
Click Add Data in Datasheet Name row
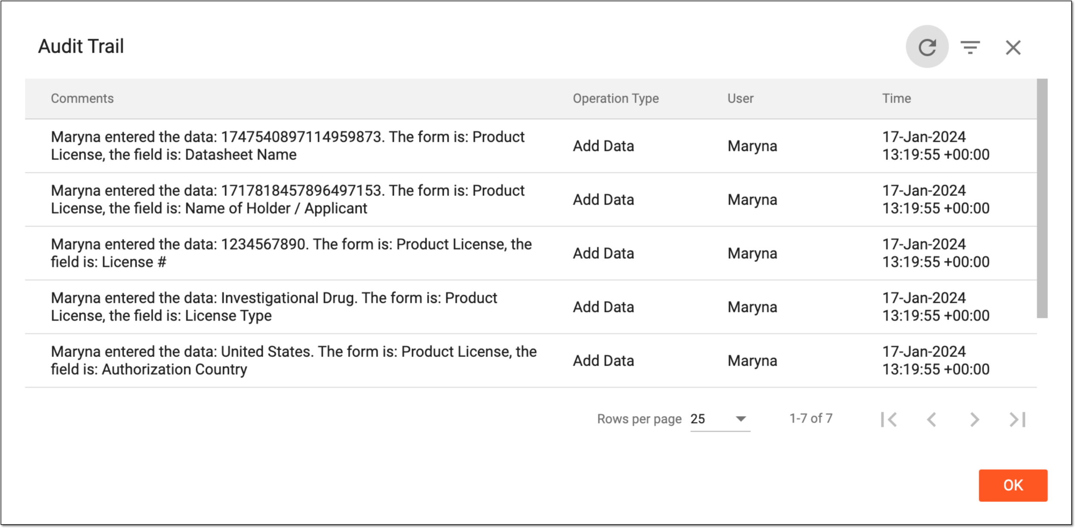(603, 146)
